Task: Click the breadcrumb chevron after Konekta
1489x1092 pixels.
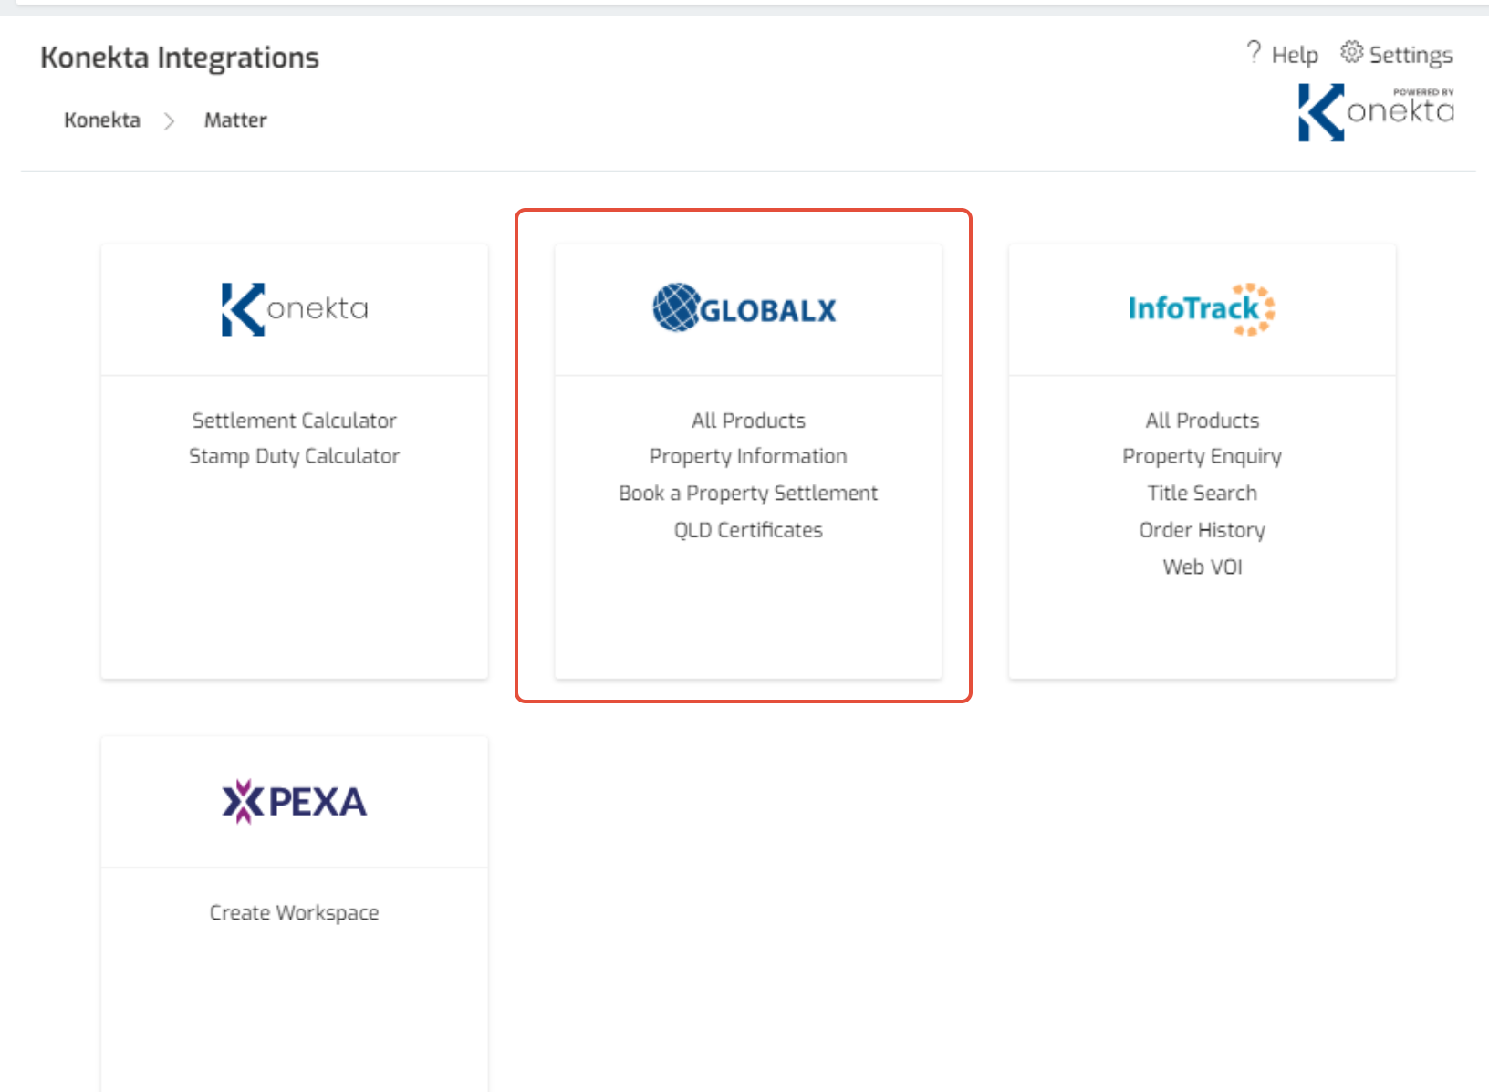Action: [169, 120]
